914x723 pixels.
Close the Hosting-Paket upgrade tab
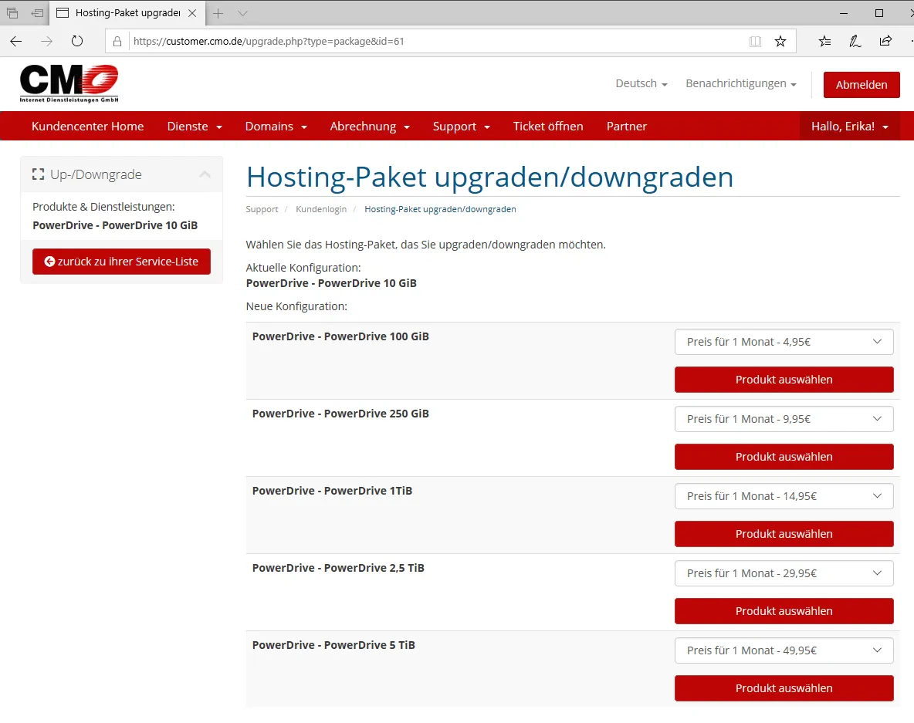[x=192, y=13]
